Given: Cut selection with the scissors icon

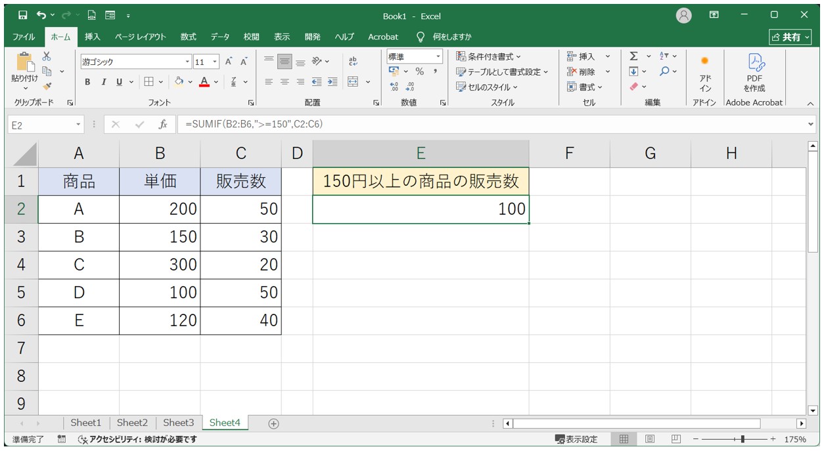Looking at the screenshot, I should pyautogui.click(x=47, y=57).
